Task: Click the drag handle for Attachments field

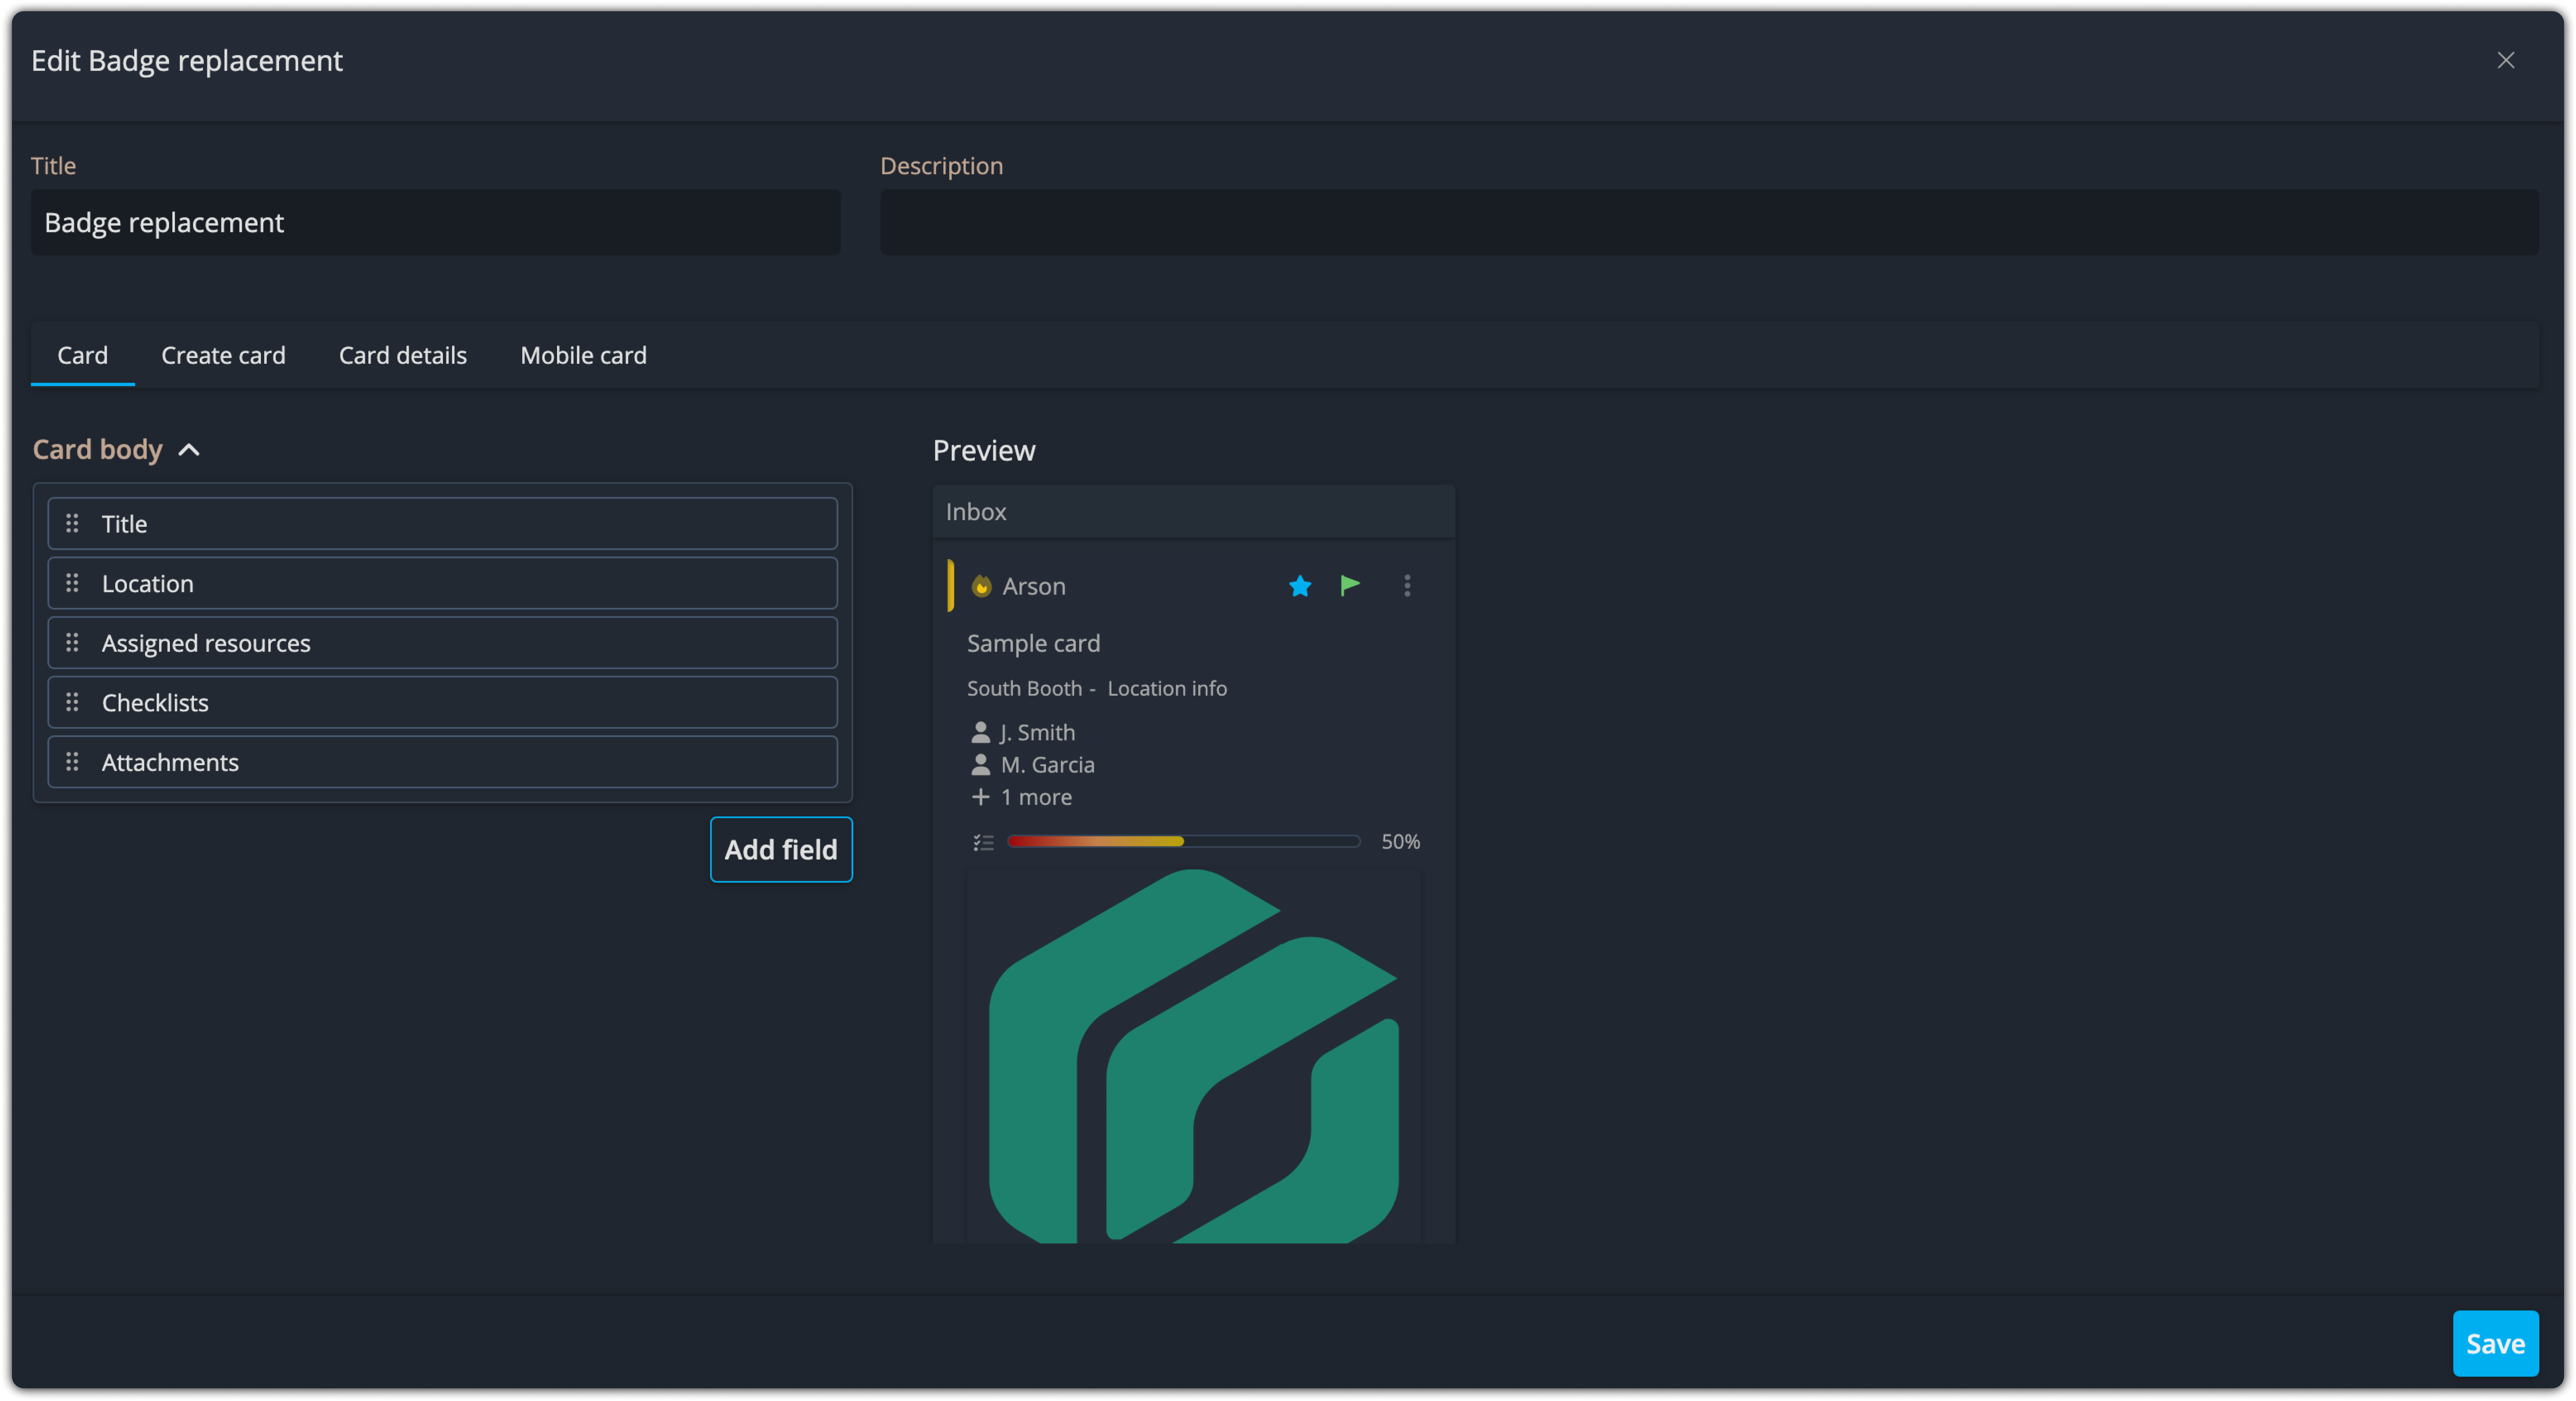Action: 72,762
